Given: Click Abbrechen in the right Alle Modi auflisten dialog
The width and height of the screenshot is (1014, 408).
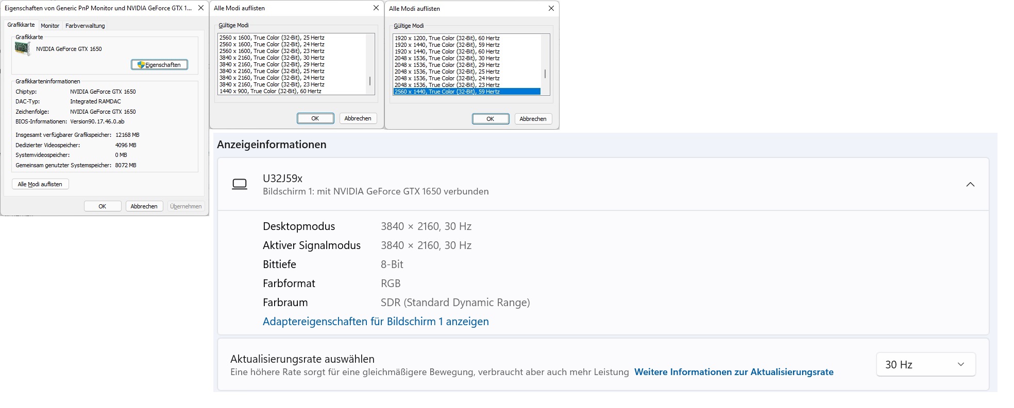Looking at the screenshot, I should 533,119.
